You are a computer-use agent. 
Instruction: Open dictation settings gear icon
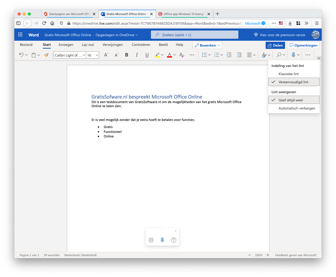151,240
